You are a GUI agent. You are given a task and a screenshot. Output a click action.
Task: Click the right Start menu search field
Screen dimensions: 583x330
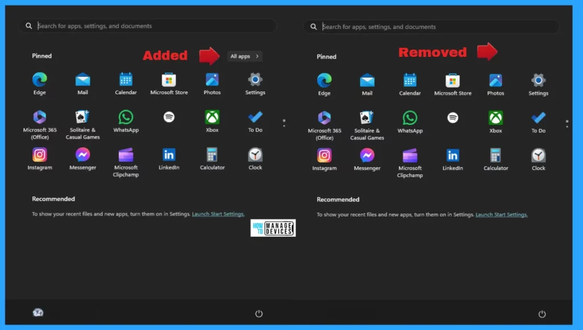432,27
